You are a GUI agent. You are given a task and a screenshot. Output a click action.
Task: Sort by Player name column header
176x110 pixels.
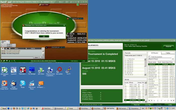[153, 62]
